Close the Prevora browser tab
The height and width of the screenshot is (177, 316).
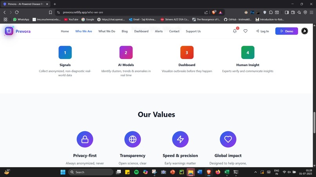click(47, 4)
